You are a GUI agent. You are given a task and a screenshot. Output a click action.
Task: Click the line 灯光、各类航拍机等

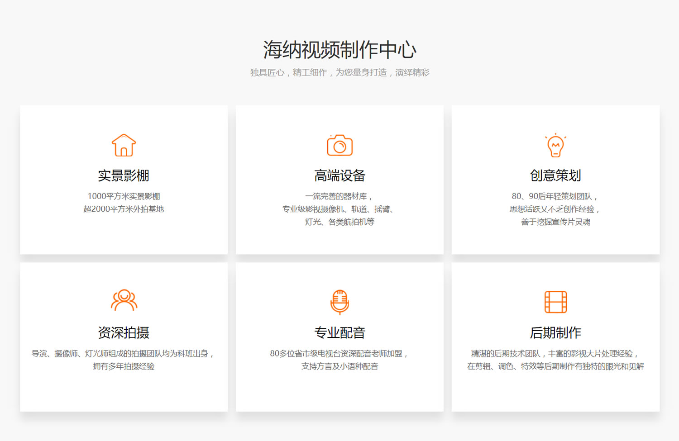339,222
